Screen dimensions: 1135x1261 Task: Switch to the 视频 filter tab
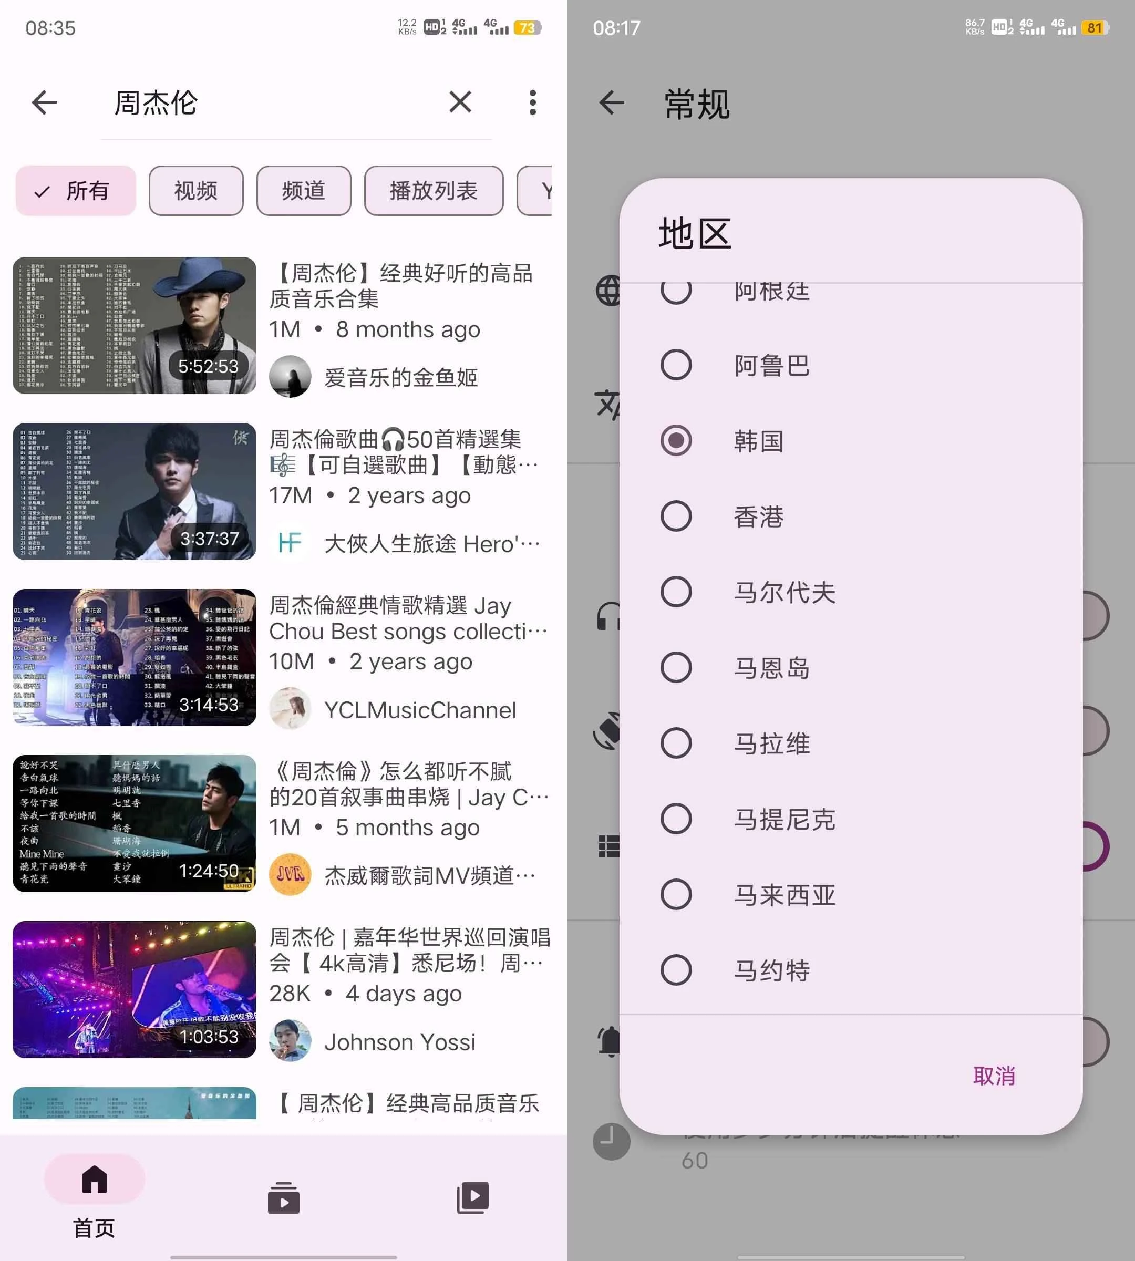[195, 191]
